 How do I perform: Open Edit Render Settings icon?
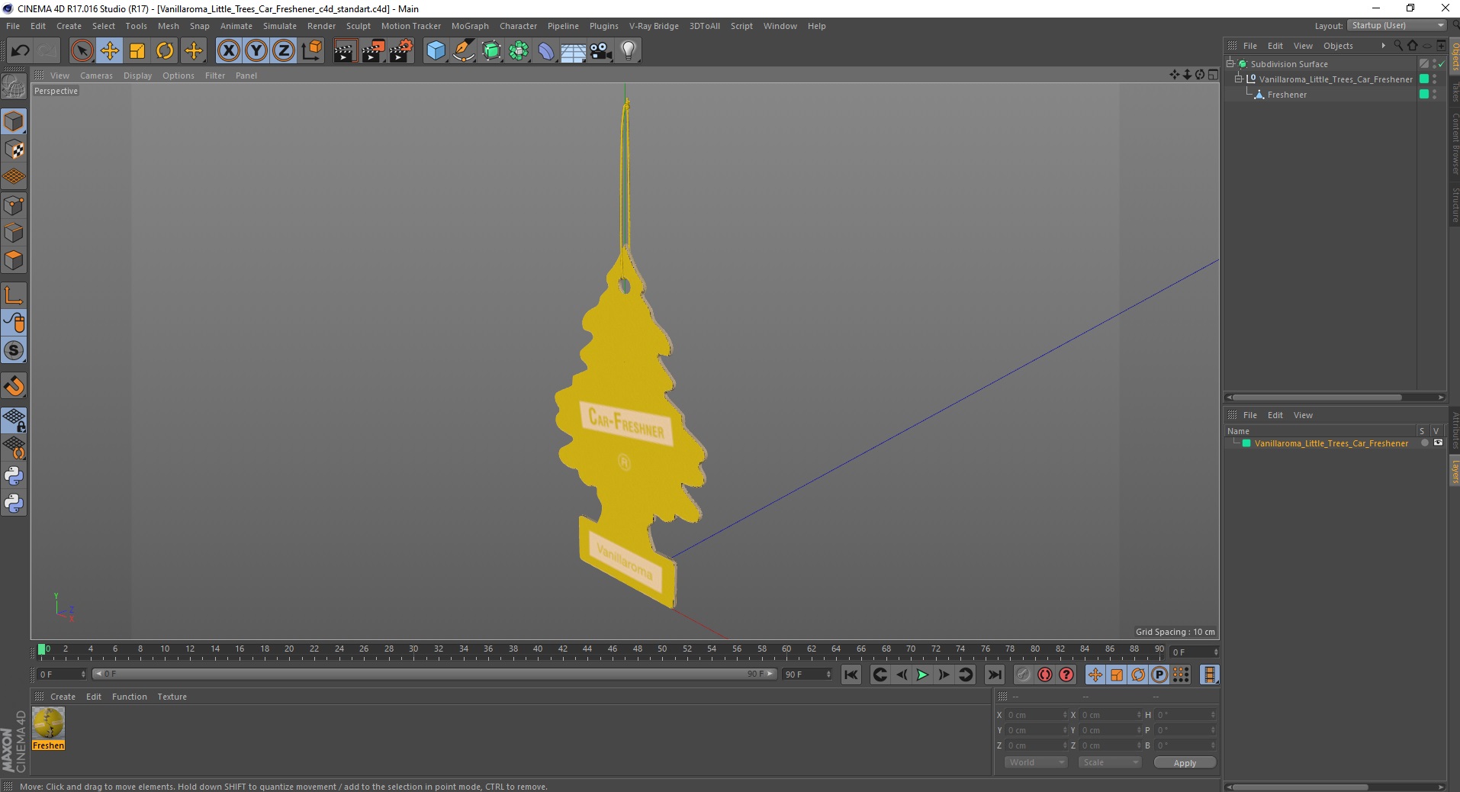click(400, 51)
